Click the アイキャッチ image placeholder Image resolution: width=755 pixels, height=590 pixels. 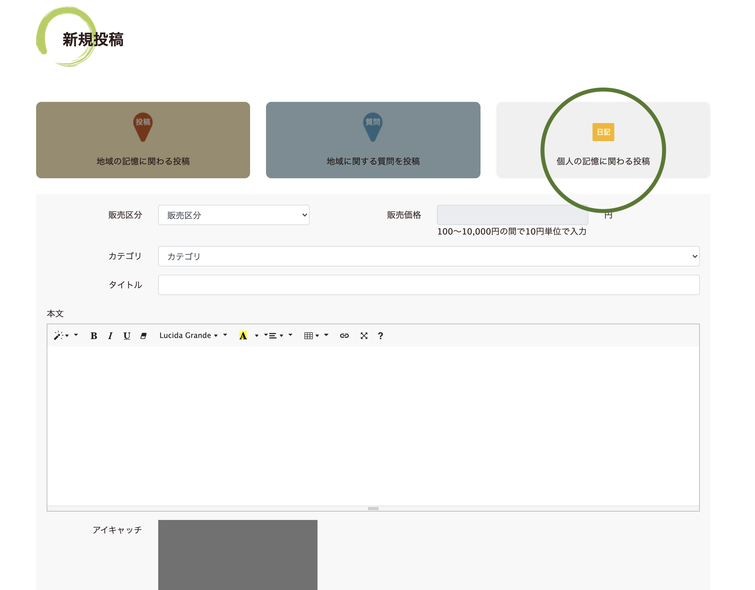click(x=238, y=555)
